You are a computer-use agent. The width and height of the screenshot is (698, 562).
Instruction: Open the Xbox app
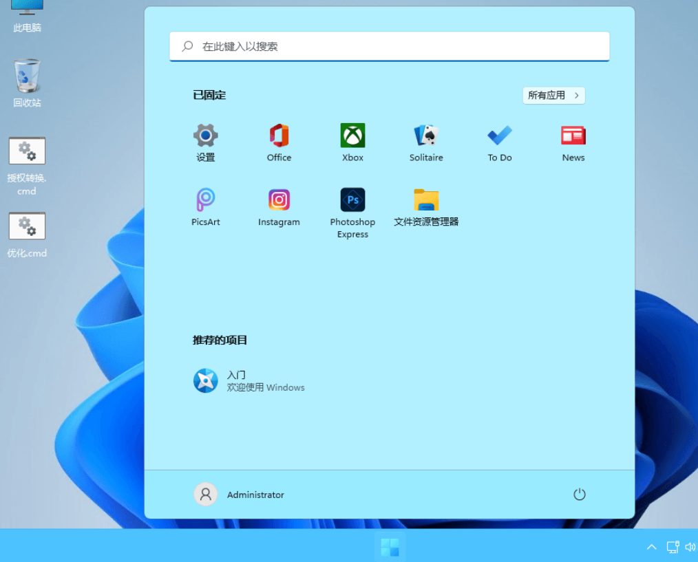(x=352, y=143)
